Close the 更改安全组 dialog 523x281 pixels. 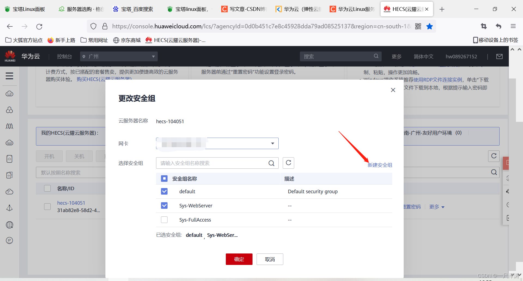pos(393,90)
